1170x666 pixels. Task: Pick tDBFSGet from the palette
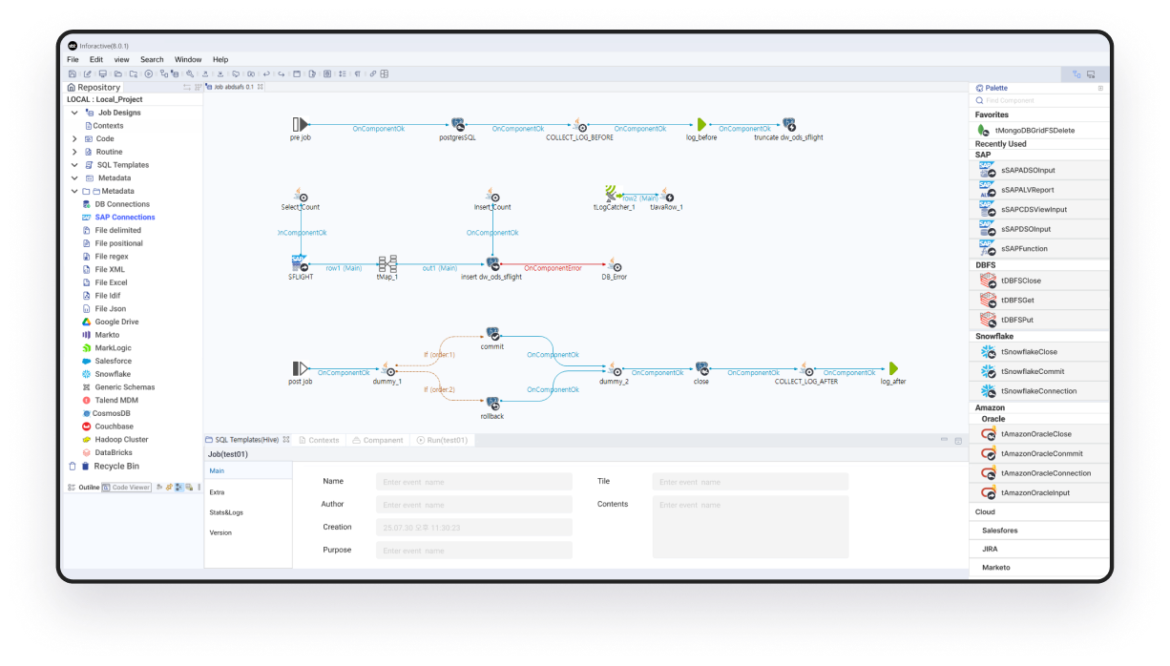click(1039, 300)
